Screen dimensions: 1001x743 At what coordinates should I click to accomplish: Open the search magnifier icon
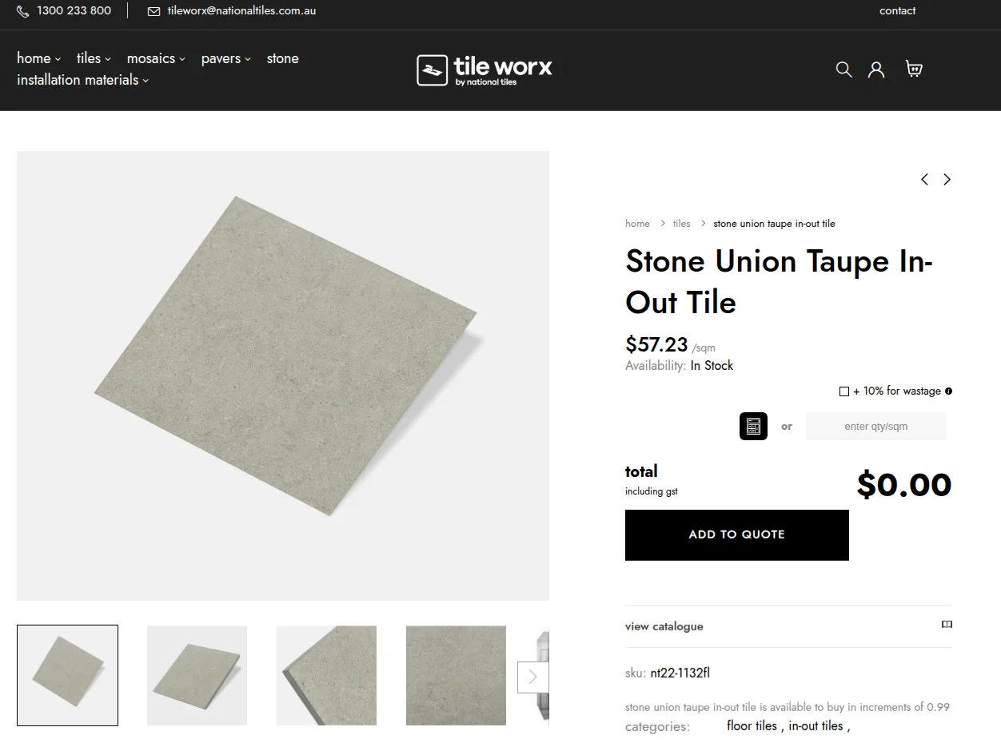pyautogui.click(x=843, y=70)
